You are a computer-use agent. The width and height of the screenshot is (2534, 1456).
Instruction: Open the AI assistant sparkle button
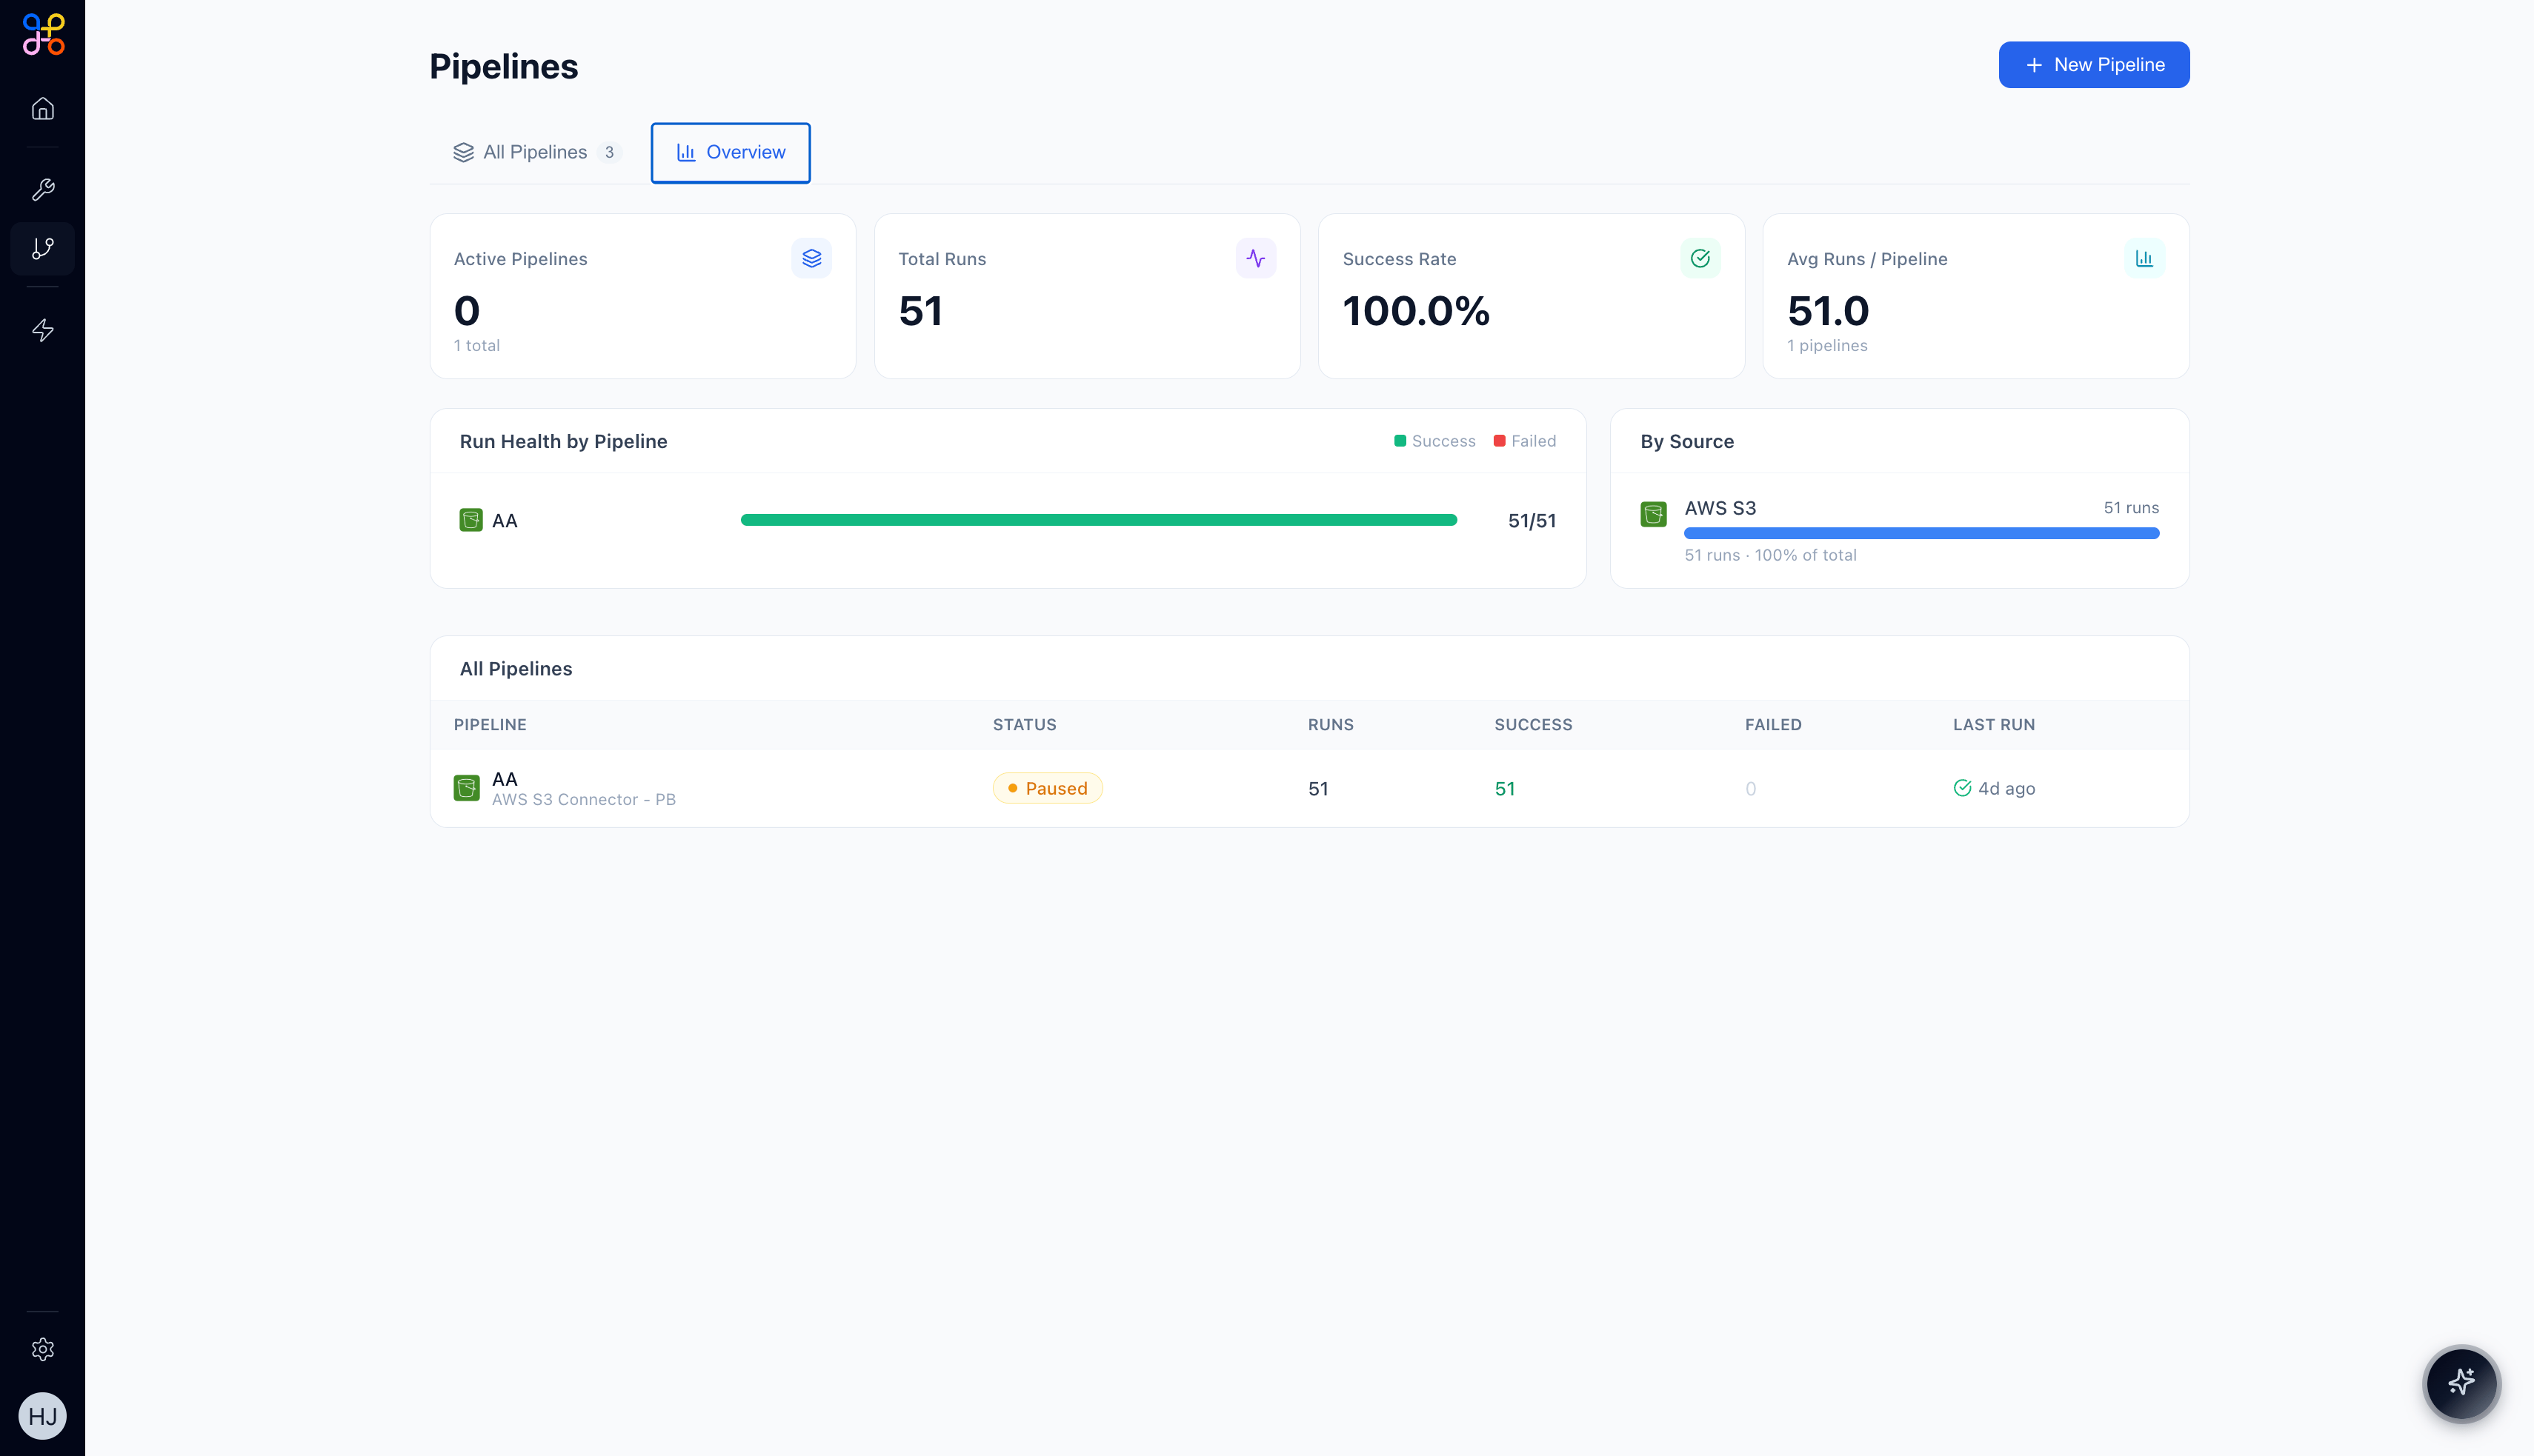(2462, 1383)
